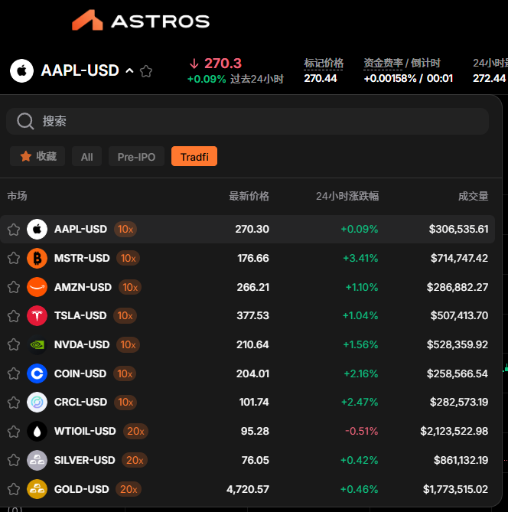Image resolution: width=508 pixels, height=512 pixels.
Task: Click the red down arrow beside 270.3
Action: point(194,64)
